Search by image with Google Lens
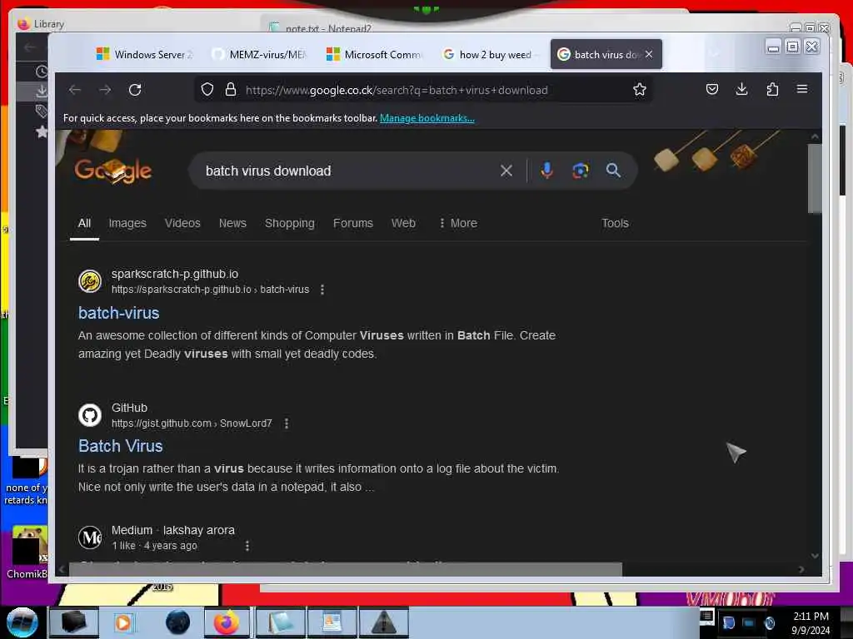Image resolution: width=853 pixels, height=639 pixels. pyautogui.click(x=581, y=171)
